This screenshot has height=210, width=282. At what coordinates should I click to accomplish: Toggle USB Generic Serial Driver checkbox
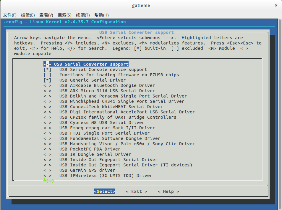click(x=47, y=80)
